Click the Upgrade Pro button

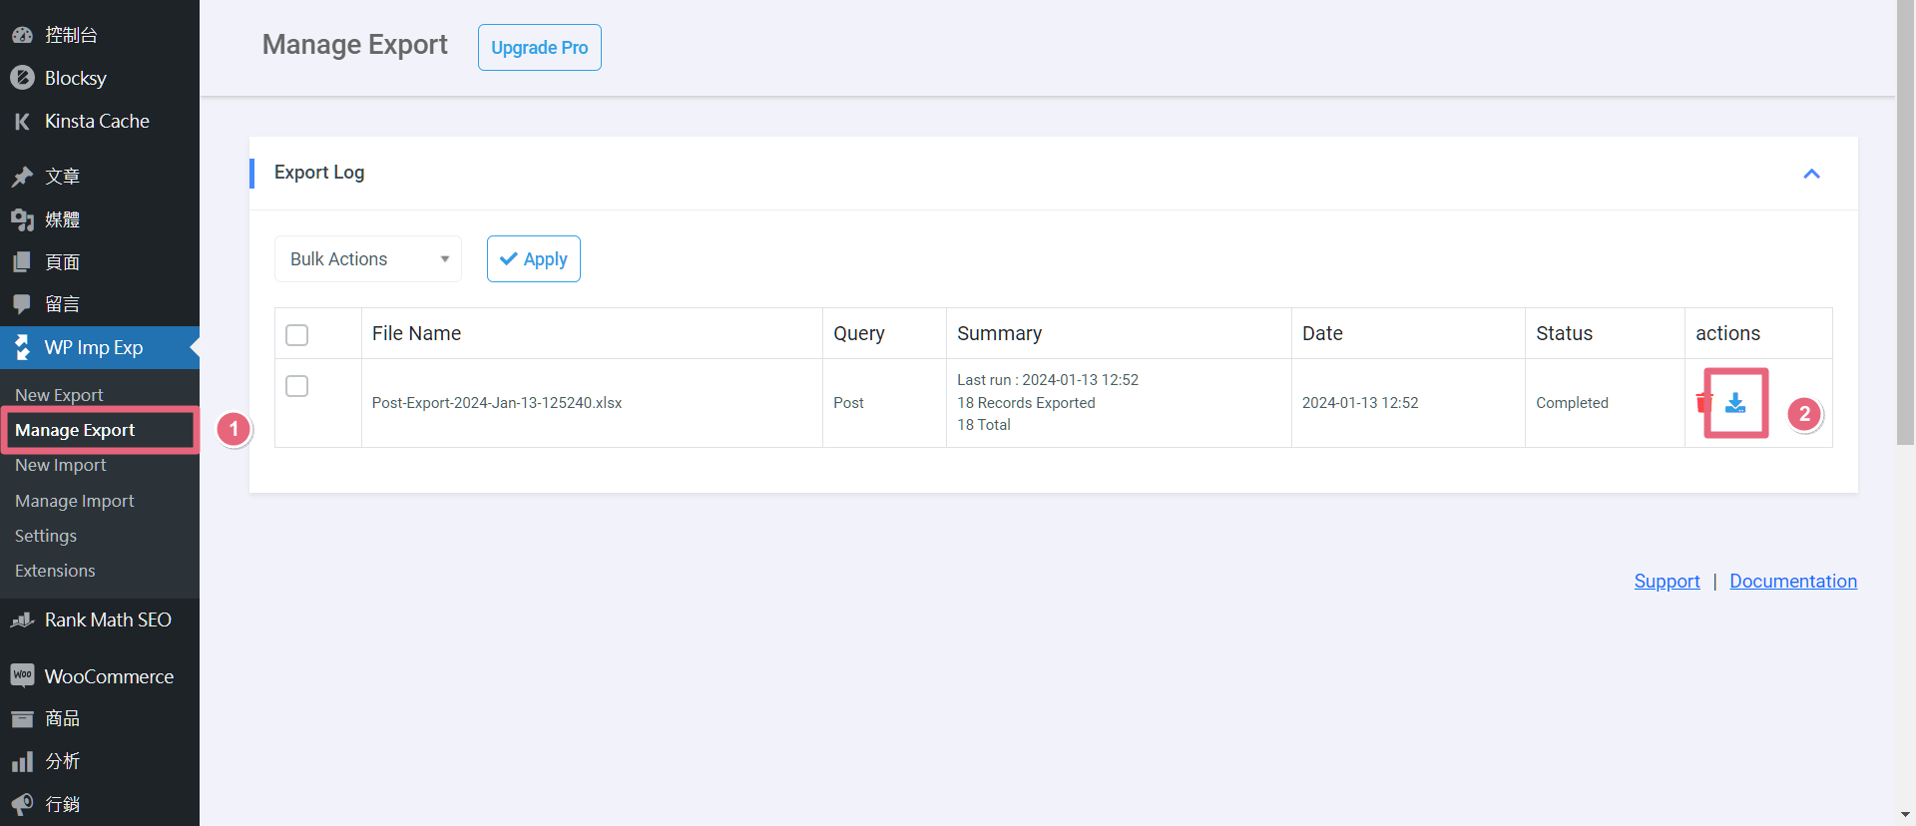[x=539, y=48]
